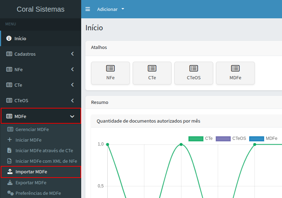282x198 pixels.
Task: Select Iniciar MDFe através de CTe
Action: 44,150
